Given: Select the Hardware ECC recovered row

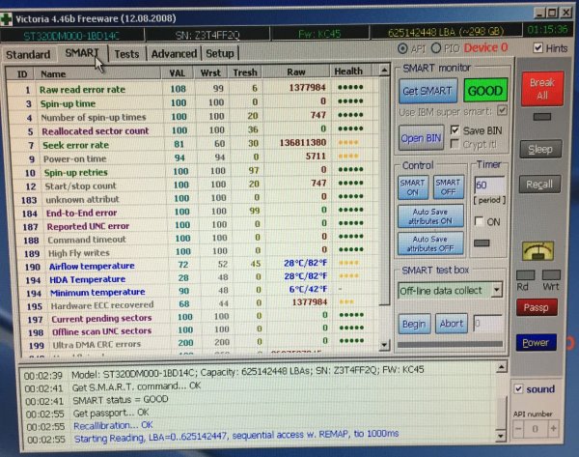Looking at the screenshot, I should click(199, 305).
